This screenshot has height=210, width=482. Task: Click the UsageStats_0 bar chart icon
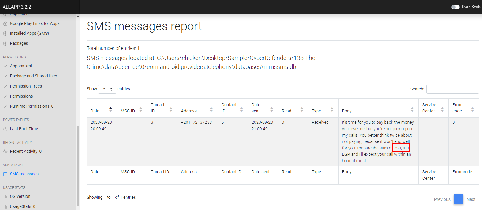point(5,207)
